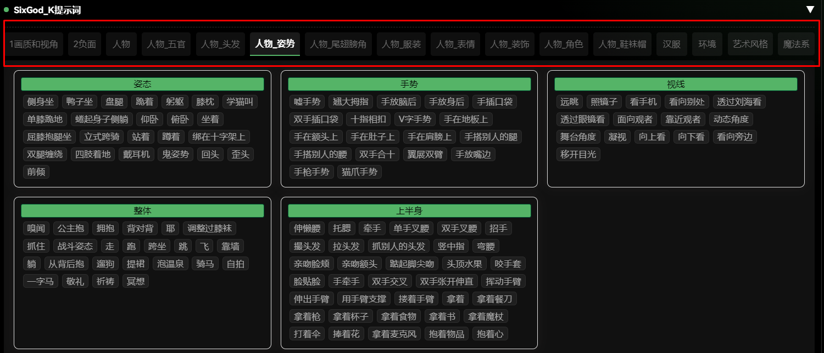Collapse the node using the top-right triangle
The image size is (824, 353).
pyautogui.click(x=811, y=9)
